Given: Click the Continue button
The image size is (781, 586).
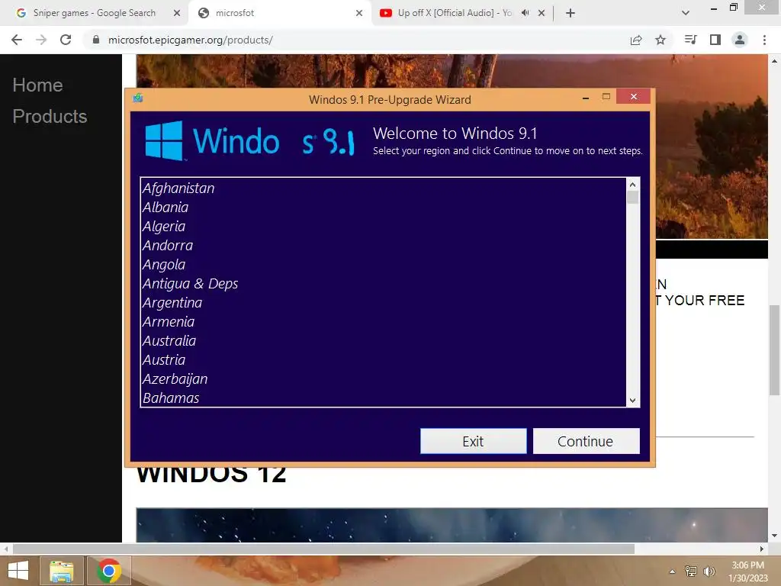Looking at the screenshot, I should pos(587,441).
